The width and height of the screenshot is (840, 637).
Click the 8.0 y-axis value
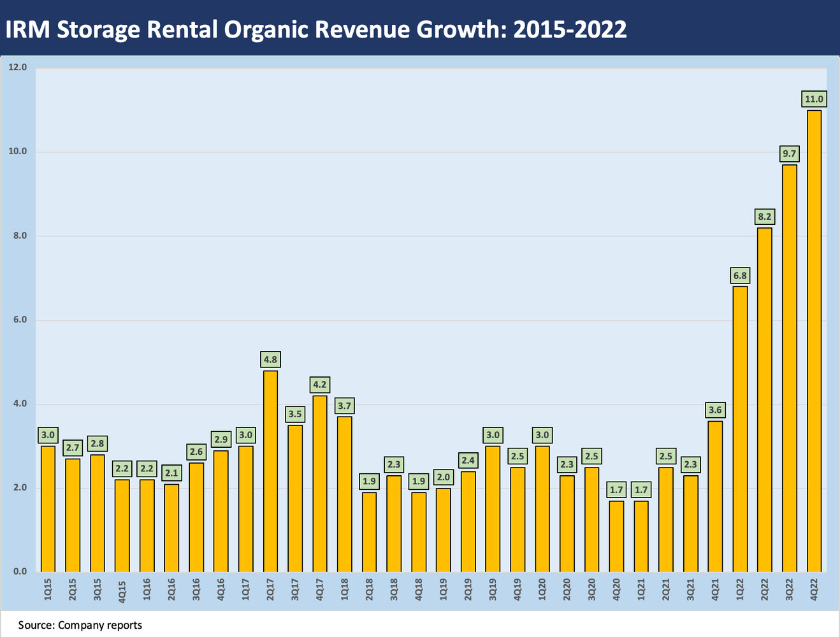(20, 236)
